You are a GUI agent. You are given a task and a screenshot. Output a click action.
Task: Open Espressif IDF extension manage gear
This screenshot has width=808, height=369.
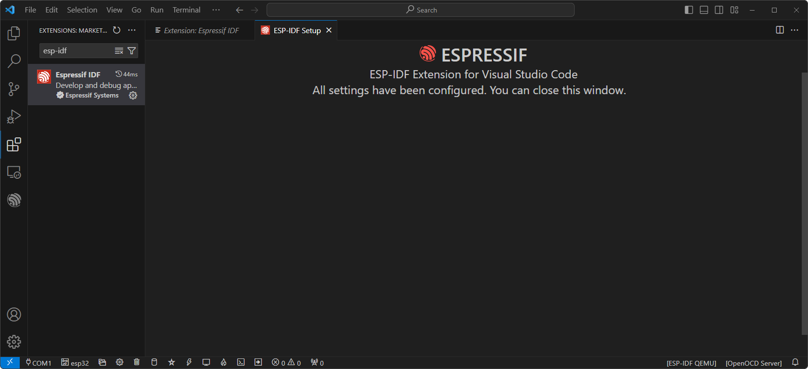pyautogui.click(x=133, y=96)
